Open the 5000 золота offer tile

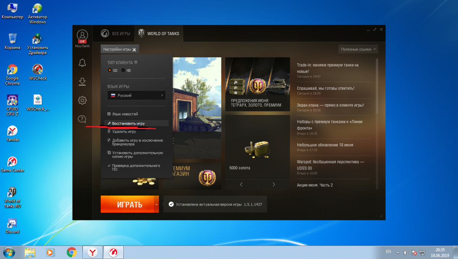coord(258,147)
